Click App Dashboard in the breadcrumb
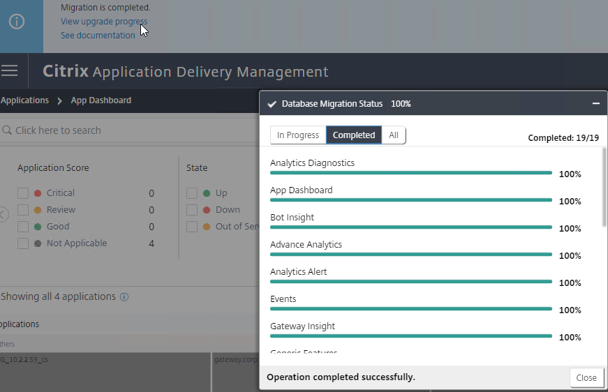 101,100
